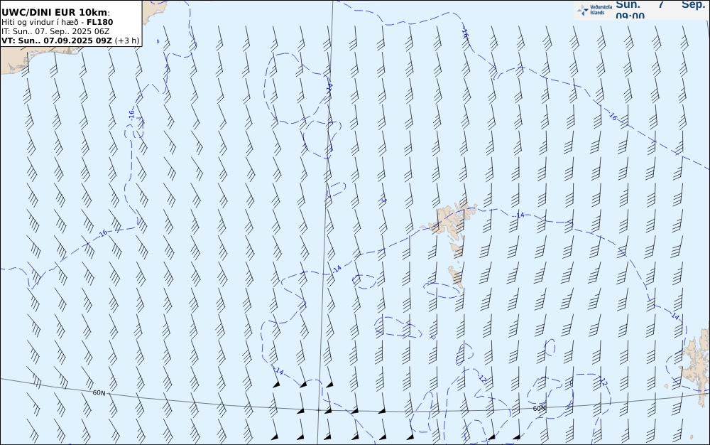Image resolution: width=710 pixels, height=445 pixels.
Task: Click 'Hiti og vindur í hæð - FL180' line
Action: tap(57, 22)
